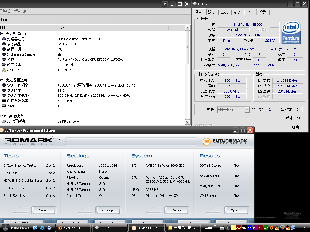Click the Futuremark orange logo icon
Screen dimensions: 310x232
pos(206,142)
